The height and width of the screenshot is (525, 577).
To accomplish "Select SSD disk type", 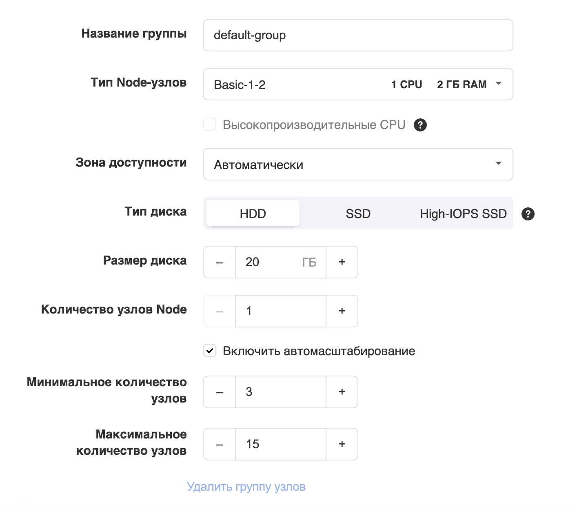I will point(358,214).
